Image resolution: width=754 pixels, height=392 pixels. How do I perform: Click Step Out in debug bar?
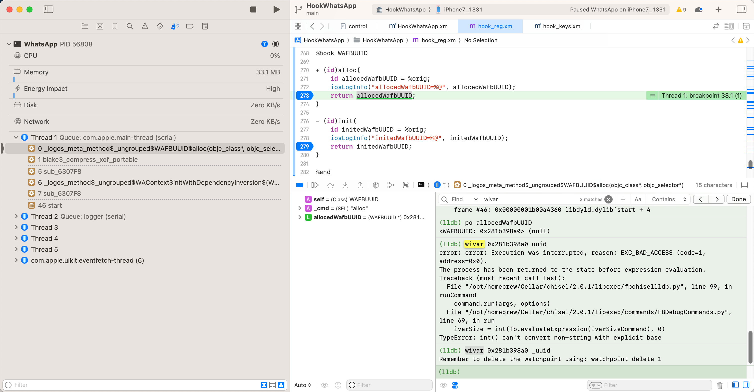360,185
